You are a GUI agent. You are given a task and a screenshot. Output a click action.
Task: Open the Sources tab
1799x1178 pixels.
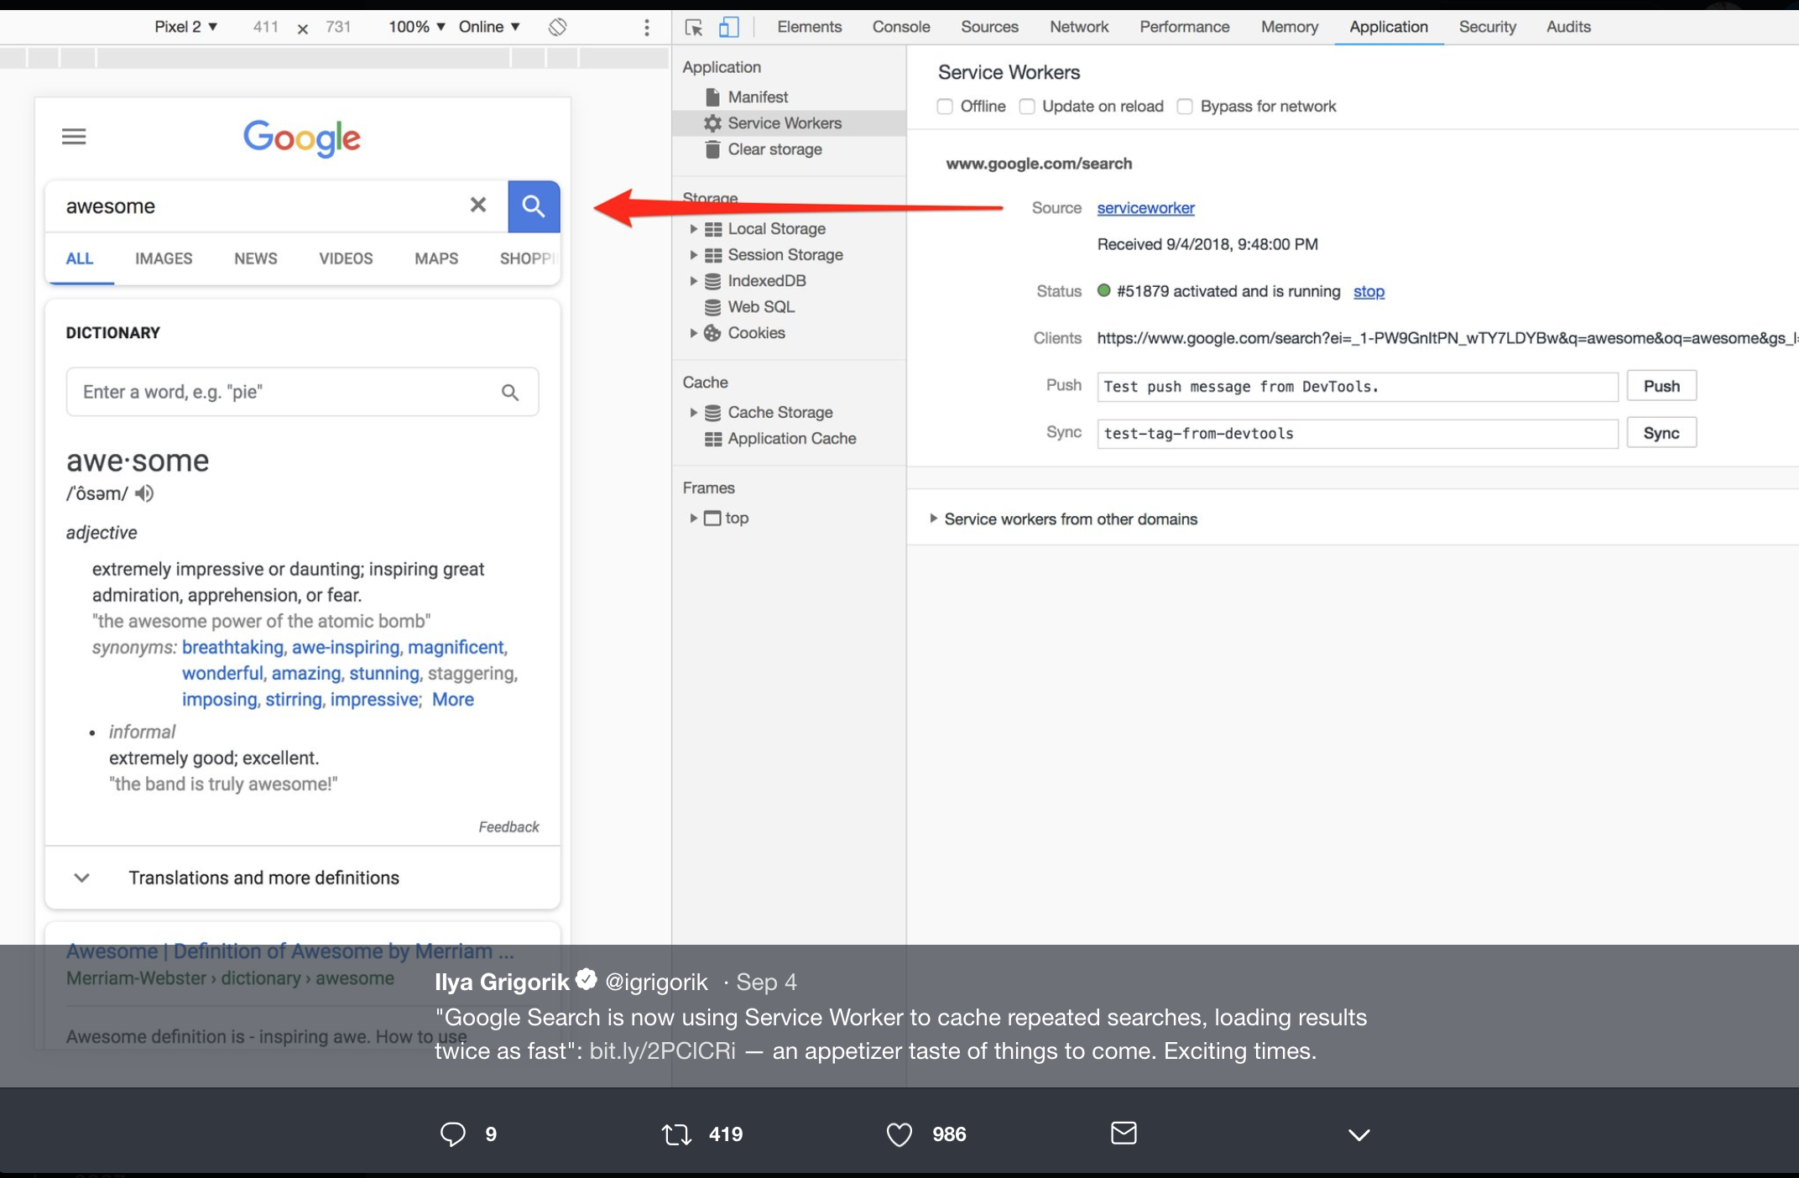989,27
